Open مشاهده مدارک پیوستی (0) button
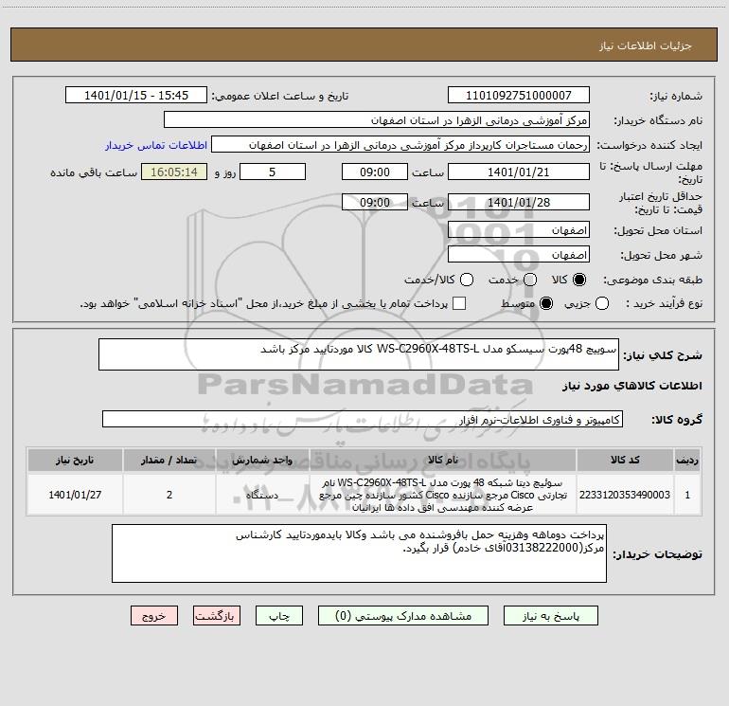 [x=403, y=616]
